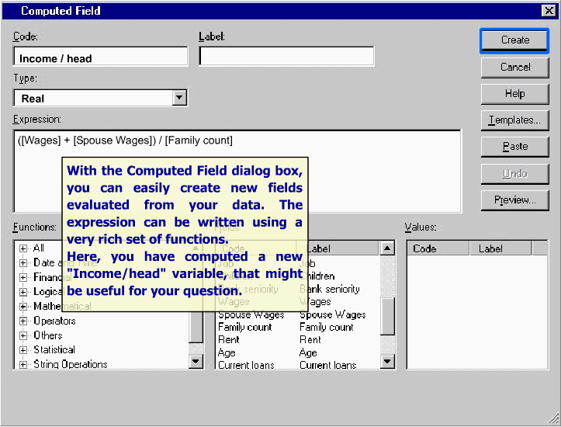Select the Spouse Wages field row

[251, 314]
